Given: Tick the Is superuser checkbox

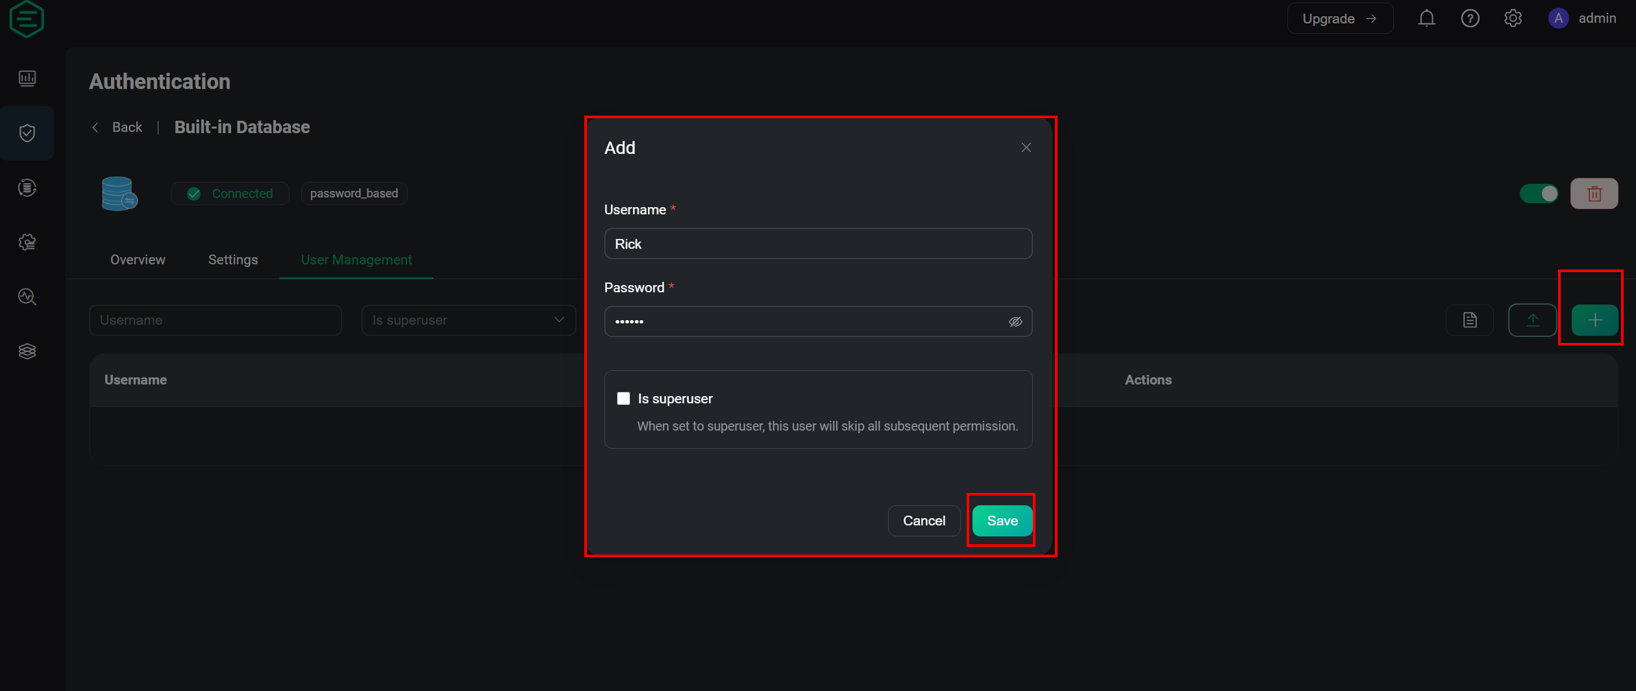Looking at the screenshot, I should point(623,398).
